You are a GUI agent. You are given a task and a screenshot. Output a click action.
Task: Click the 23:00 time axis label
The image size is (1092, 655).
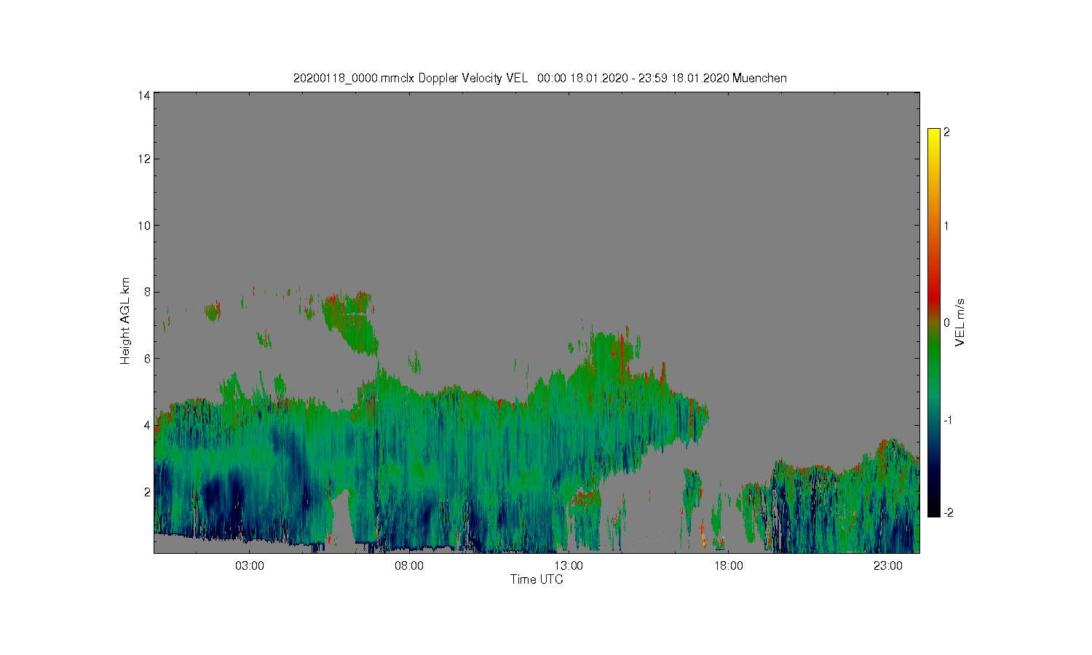pos(888,566)
